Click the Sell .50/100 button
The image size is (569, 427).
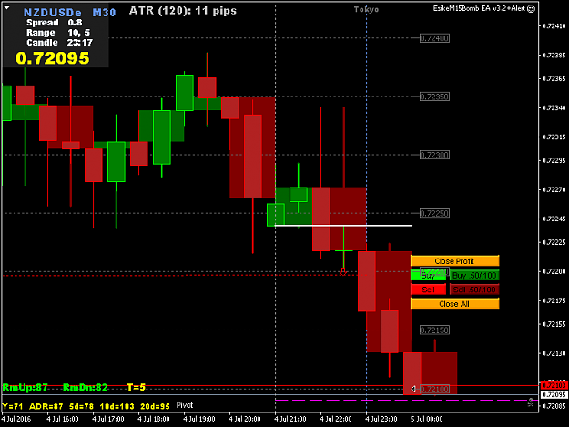(x=474, y=290)
